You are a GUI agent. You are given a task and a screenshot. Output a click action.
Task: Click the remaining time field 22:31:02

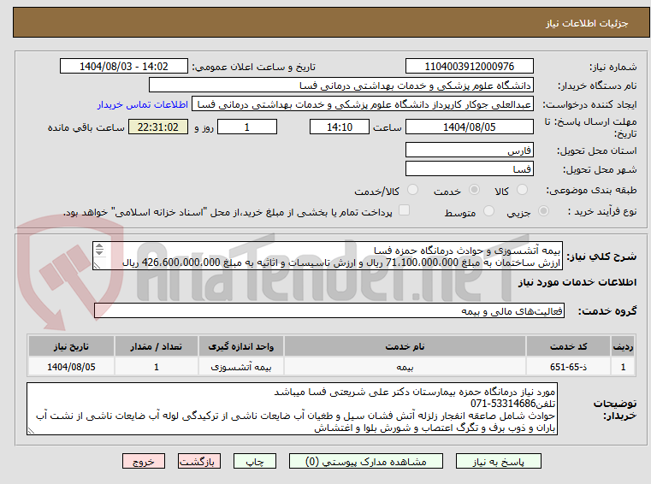[x=158, y=127]
